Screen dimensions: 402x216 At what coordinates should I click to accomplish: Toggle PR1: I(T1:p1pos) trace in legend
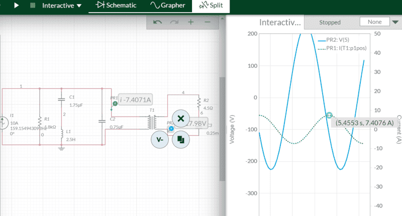pyautogui.click(x=342, y=48)
